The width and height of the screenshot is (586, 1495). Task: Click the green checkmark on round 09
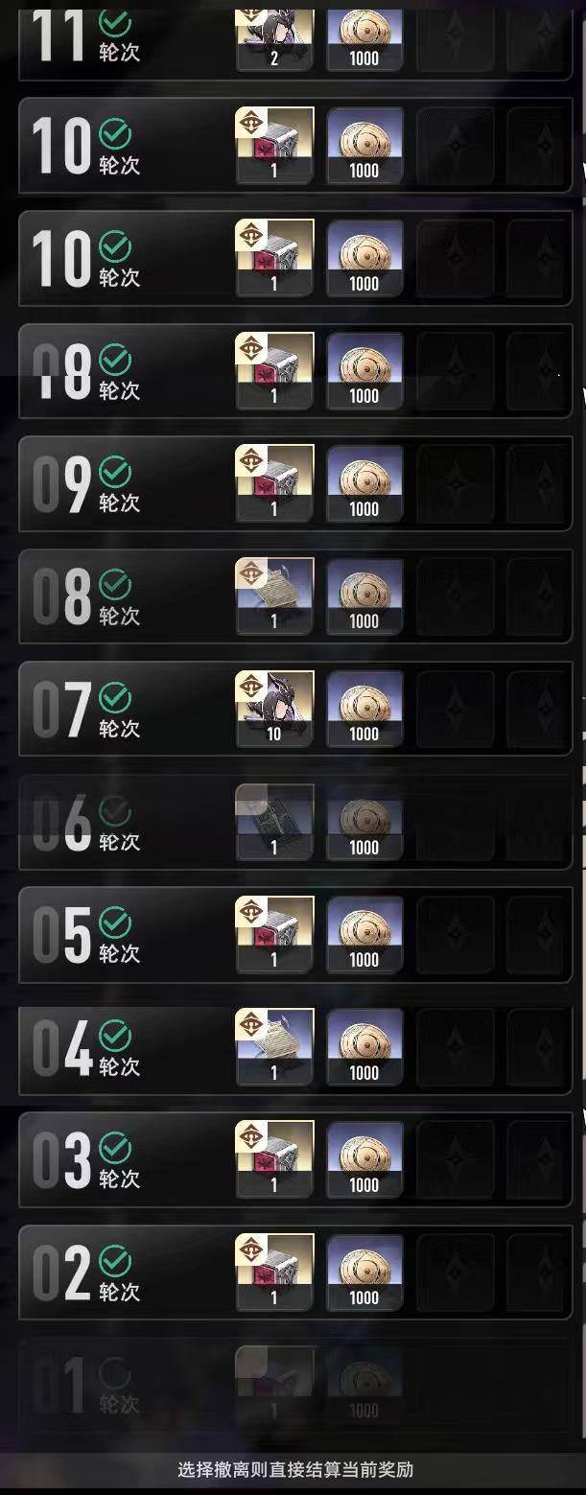[115, 473]
